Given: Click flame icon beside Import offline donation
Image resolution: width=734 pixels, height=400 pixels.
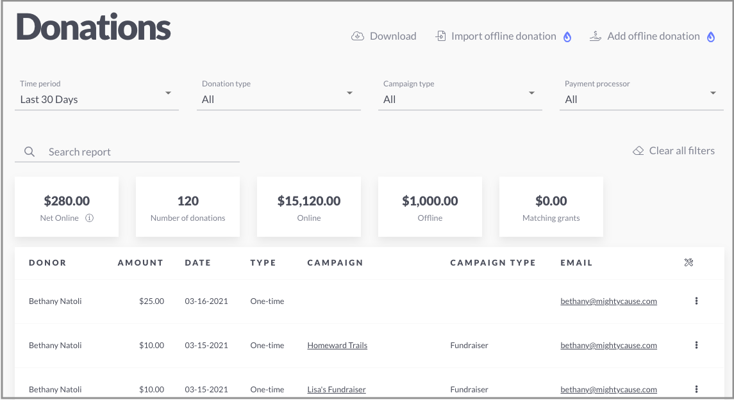Looking at the screenshot, I should click(567, 37).
